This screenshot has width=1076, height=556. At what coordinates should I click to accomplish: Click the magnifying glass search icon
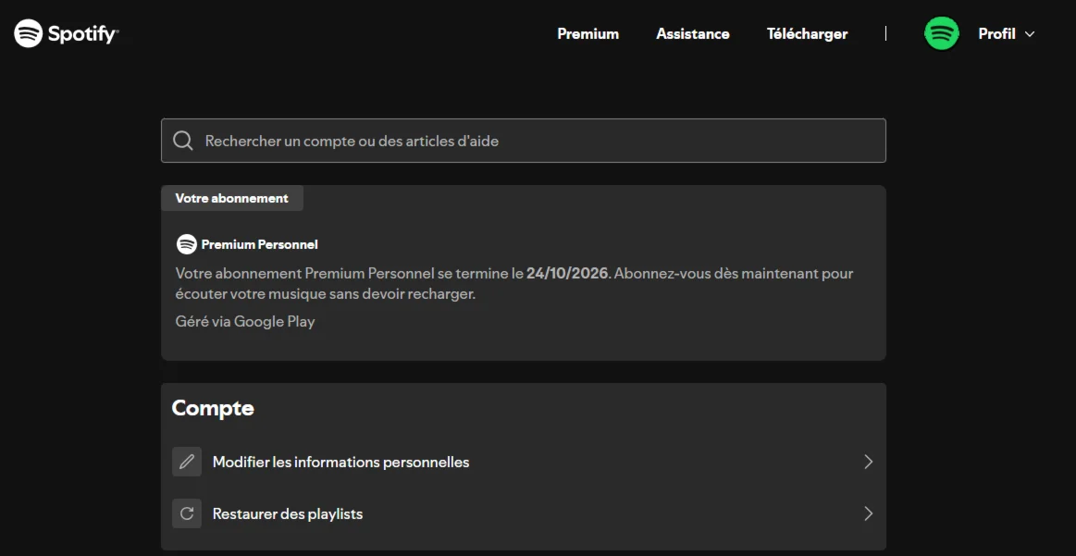point(183,141)
